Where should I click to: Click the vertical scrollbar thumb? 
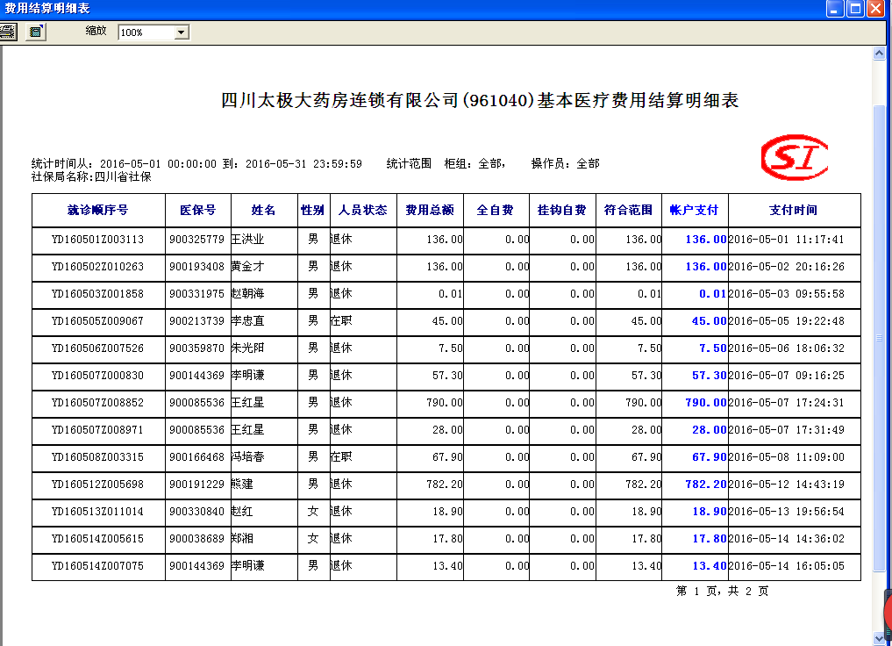(879, 338)
